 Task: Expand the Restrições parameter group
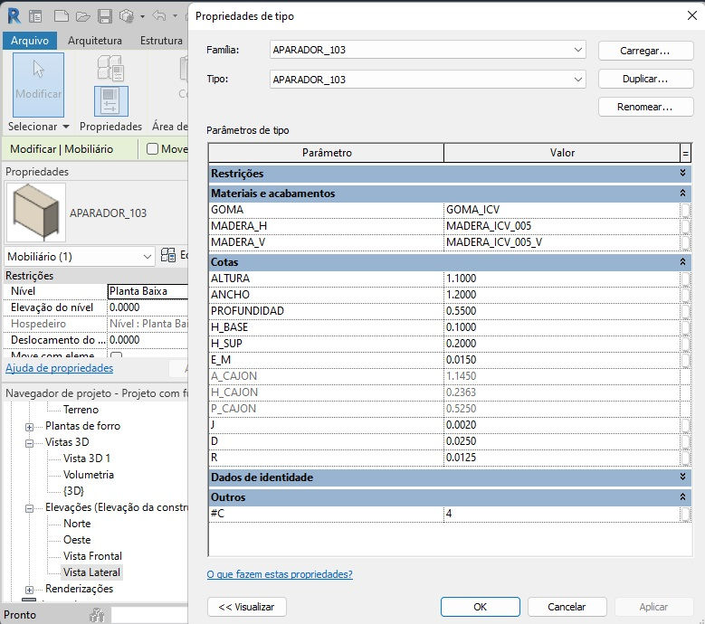(x=682, y=173)
